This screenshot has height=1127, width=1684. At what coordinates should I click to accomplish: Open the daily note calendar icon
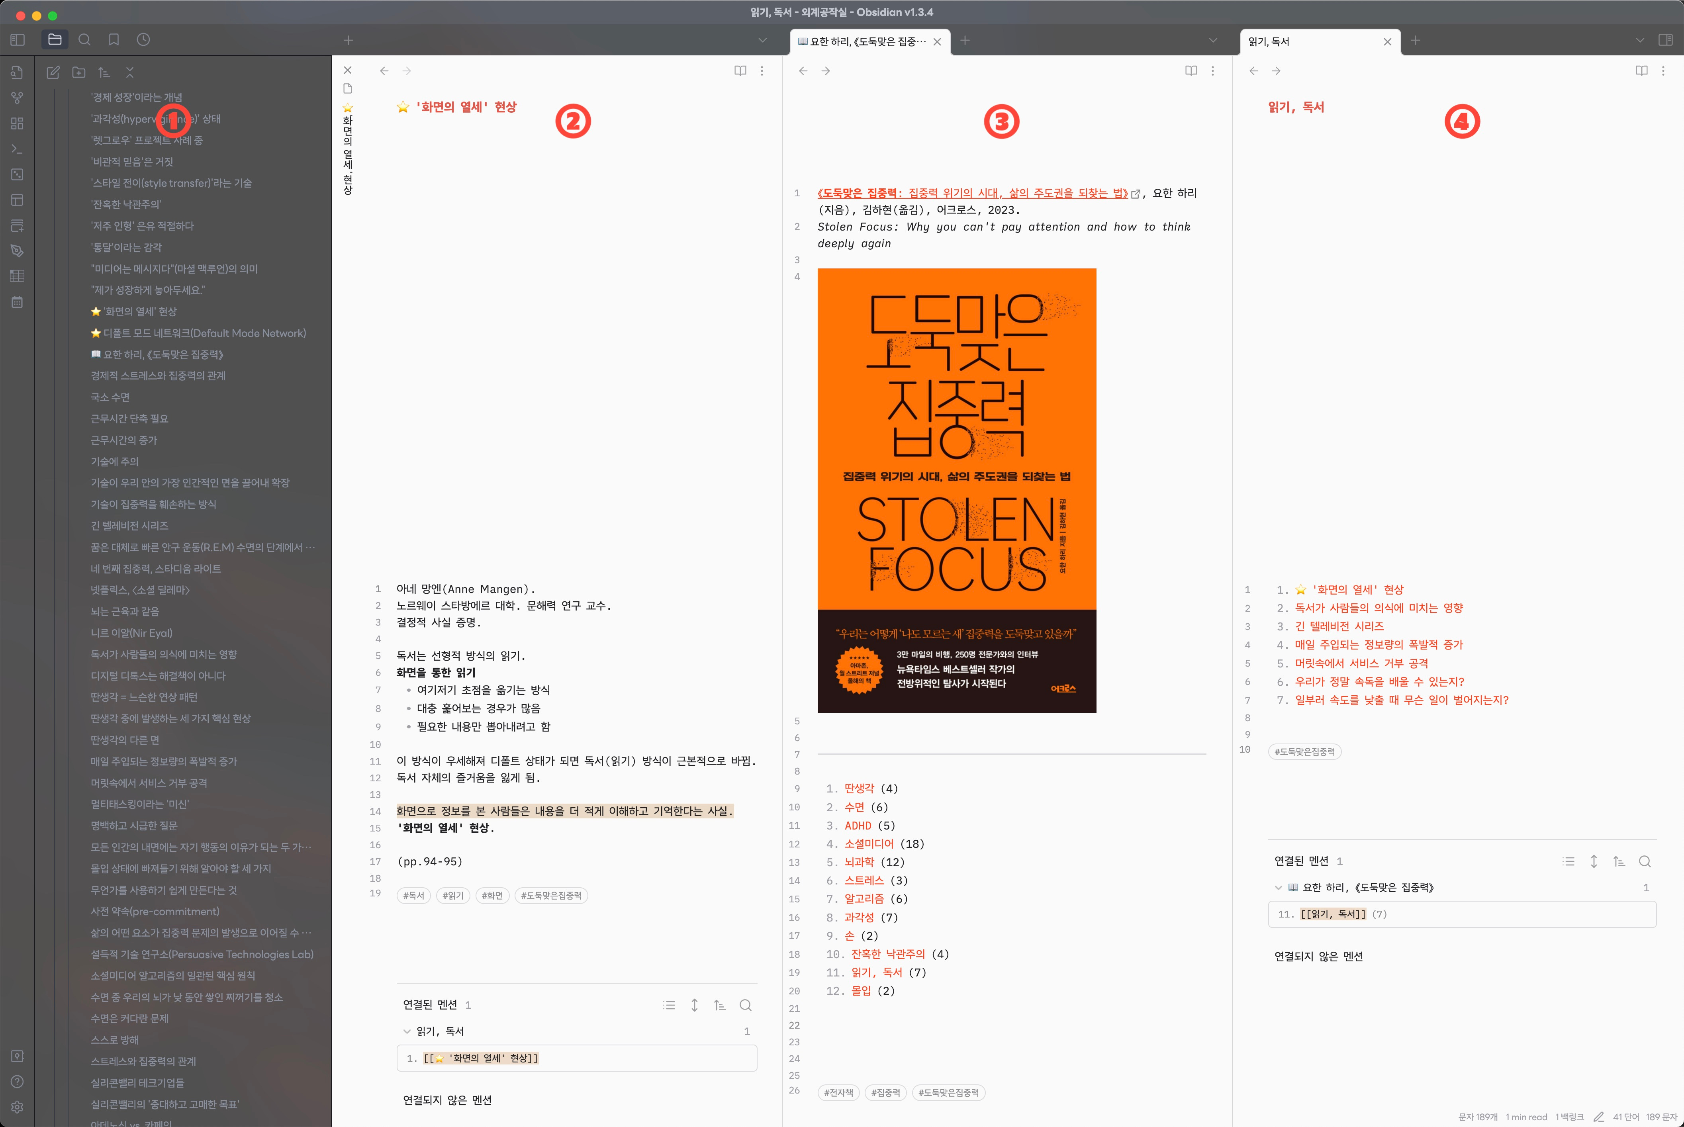point(17,302)
